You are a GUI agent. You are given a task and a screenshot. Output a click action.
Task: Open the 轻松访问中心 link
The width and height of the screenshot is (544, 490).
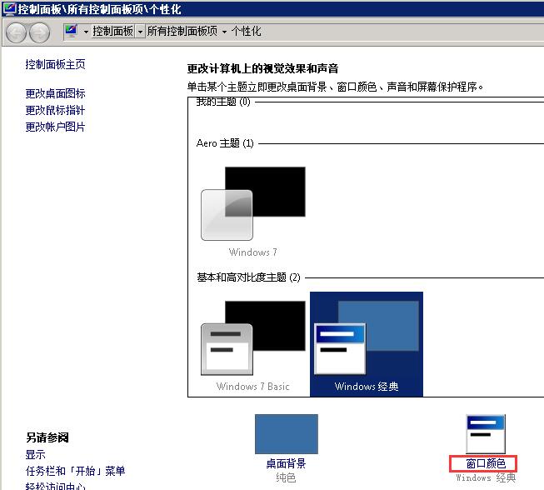tap(55, 486)
